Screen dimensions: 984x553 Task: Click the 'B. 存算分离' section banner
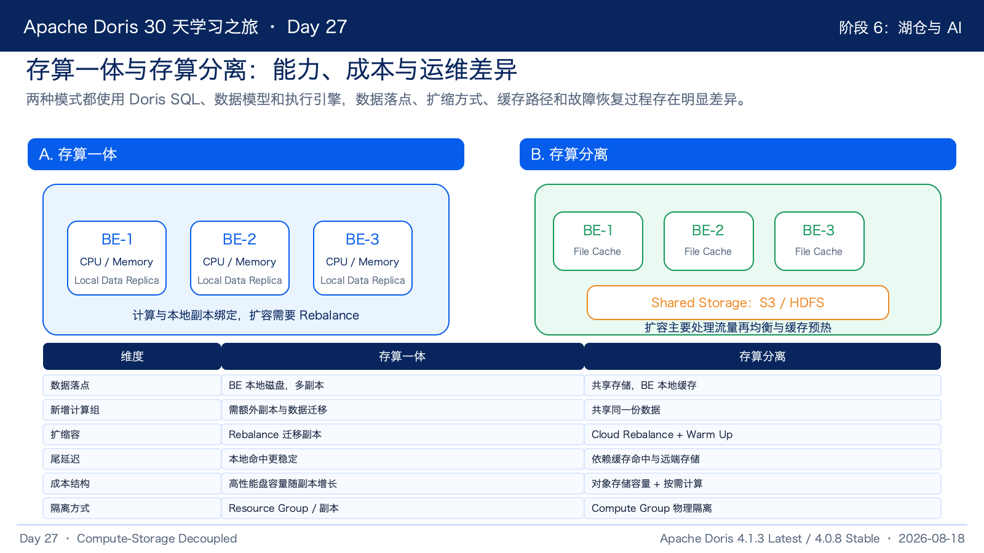pyautogui.click(x=738, y=154)
